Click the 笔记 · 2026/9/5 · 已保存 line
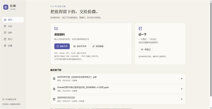This screenshot has height=109, width=212. click(71, 101)
